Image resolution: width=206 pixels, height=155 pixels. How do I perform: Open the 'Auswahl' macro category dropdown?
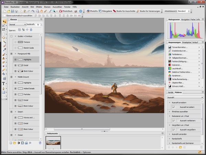coord(185,97)
